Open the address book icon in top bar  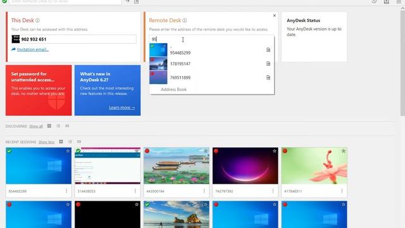click(x=387, y=1)
